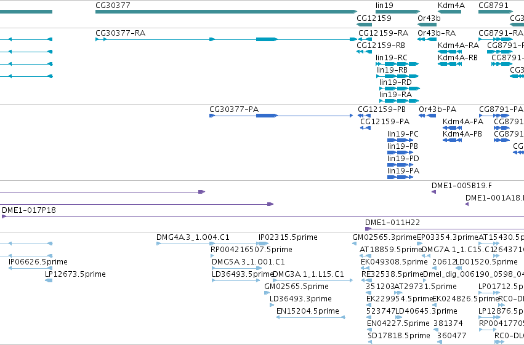Select EST LD36493.5prime
Viewport: 524px width, 345px height.
click(x=242, y=274)
